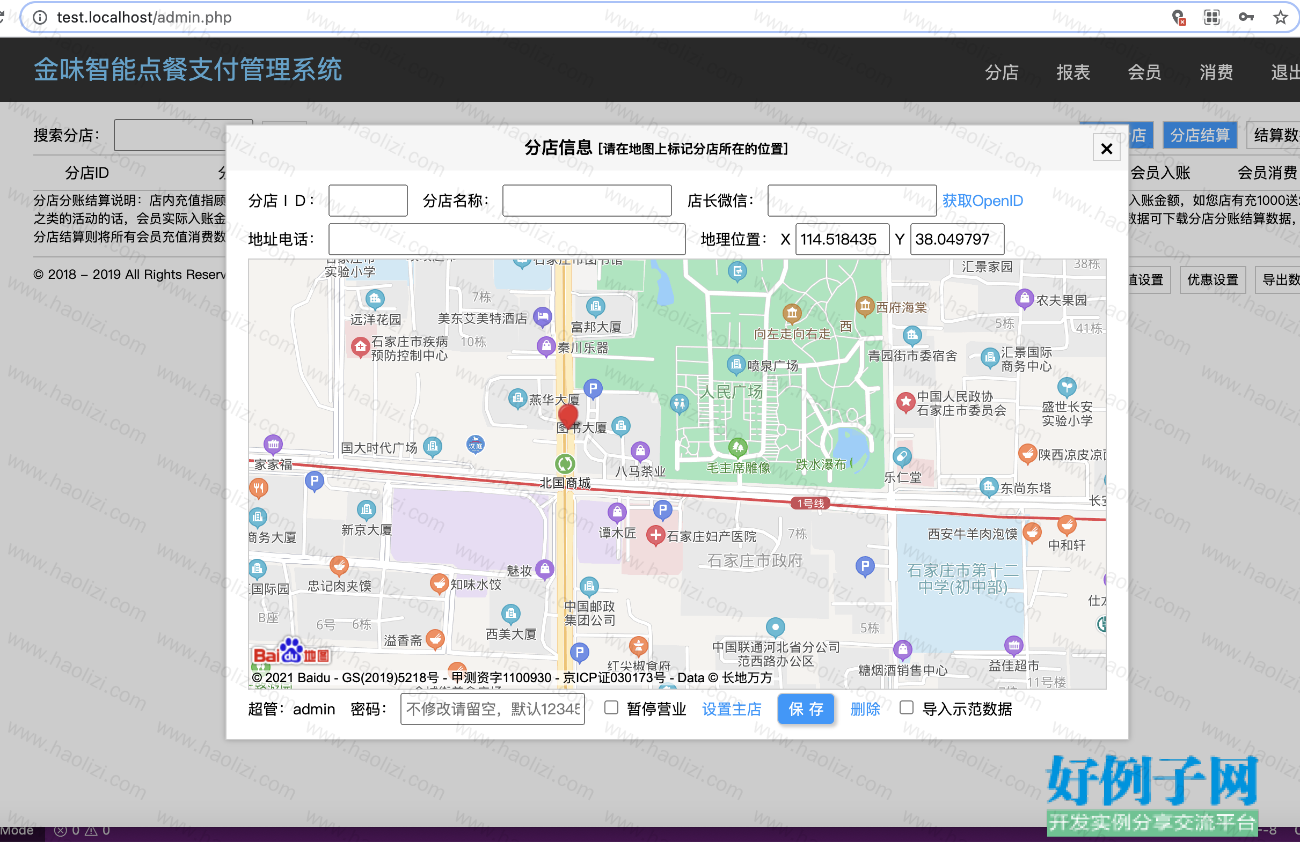
Task: Focus the 店长微信 input field
Action: point(852,201)
